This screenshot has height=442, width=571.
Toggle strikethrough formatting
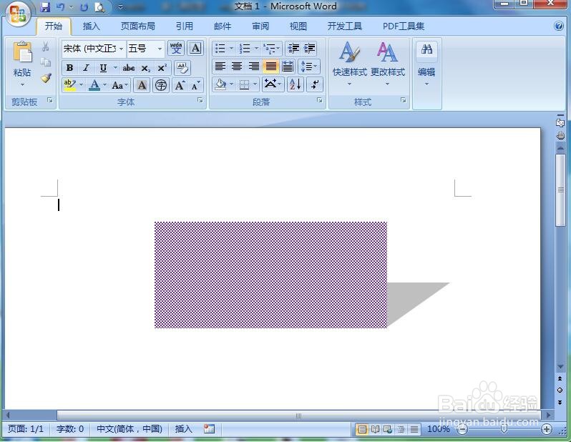coord(129,68)
